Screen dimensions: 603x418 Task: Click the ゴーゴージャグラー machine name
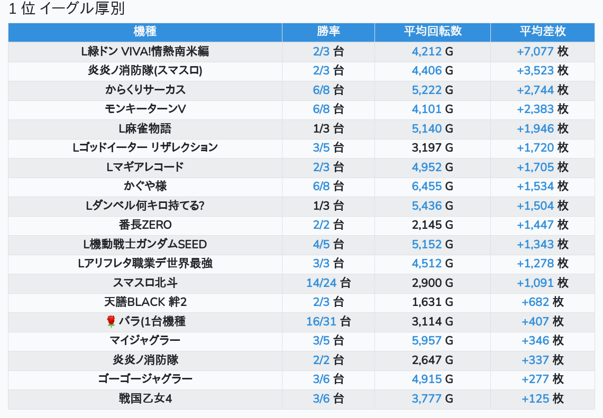(145, 379)
